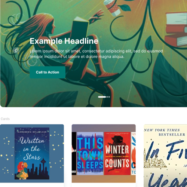This screenshot has width=187, height=187.
Task: Select the active pill-shaped carousel indicator
Action: 102,97
